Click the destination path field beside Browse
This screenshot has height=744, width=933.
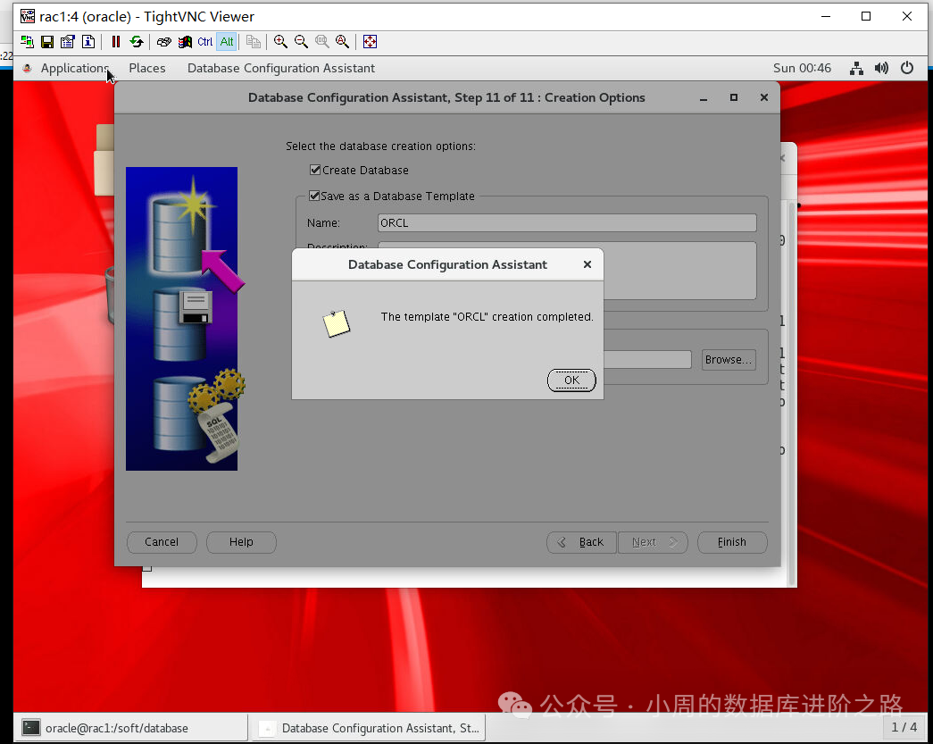[647, 360]
